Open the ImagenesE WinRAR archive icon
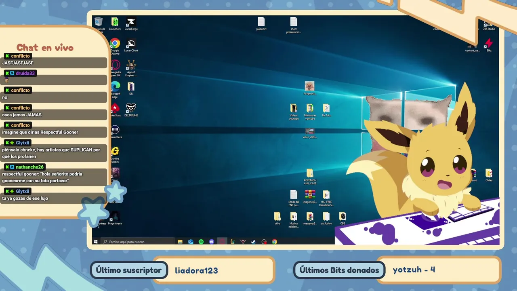517x291 pixels. (310, 196)
